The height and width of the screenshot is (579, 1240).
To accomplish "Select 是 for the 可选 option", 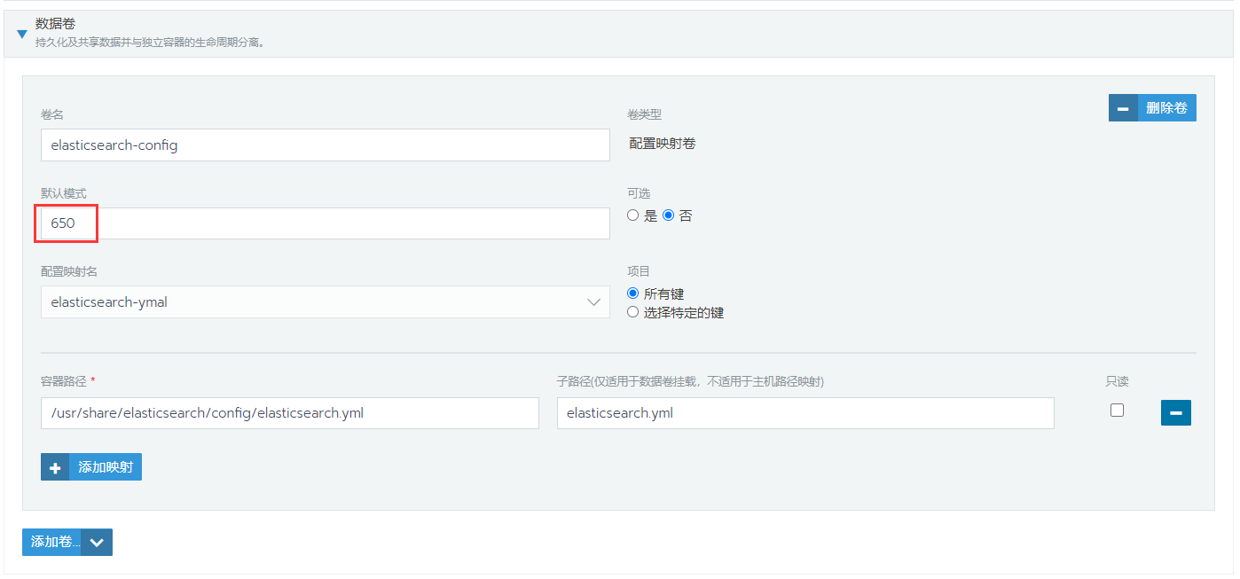I will pyautogui.click(x=633, y=215).
